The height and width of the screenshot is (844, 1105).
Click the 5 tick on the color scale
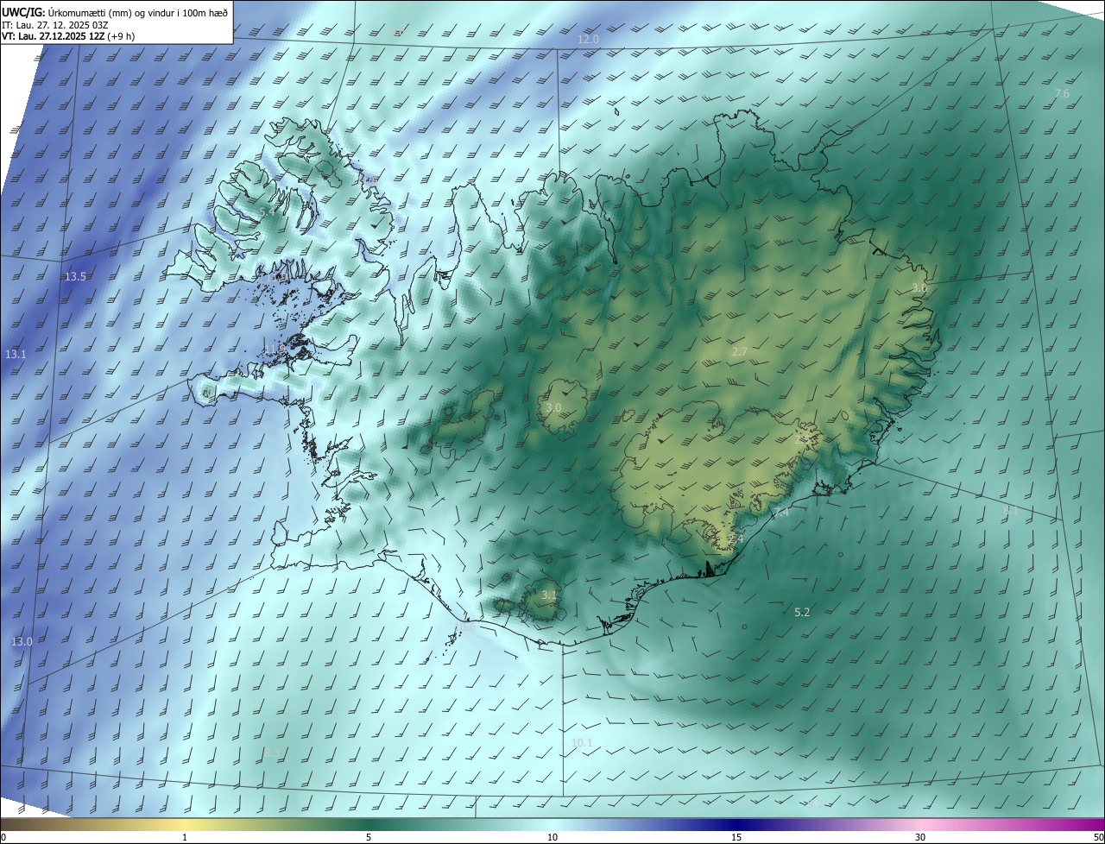[x=369, y=837]
